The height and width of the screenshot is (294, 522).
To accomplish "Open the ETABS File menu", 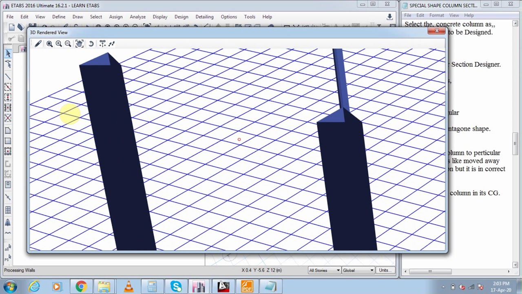I will tap(10, 17).
